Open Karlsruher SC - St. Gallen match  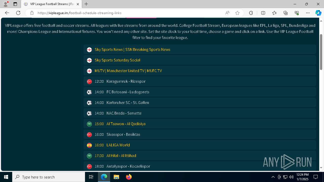(128, 103)
